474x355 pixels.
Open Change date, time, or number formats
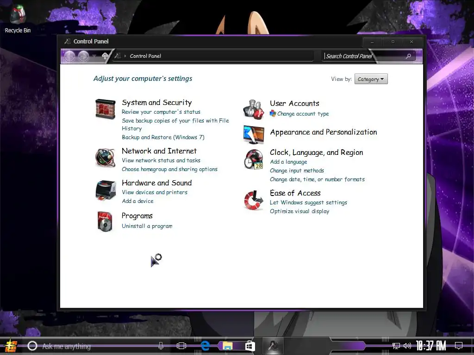[317, 180]
